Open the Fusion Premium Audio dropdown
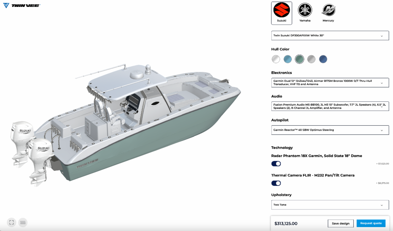 pos(330,106)
